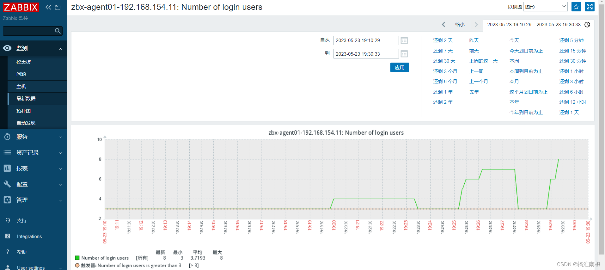The width and height of the screenshot is (605, 270).
Task: Select time range 本周到目前为止
Action: point(526,71)
